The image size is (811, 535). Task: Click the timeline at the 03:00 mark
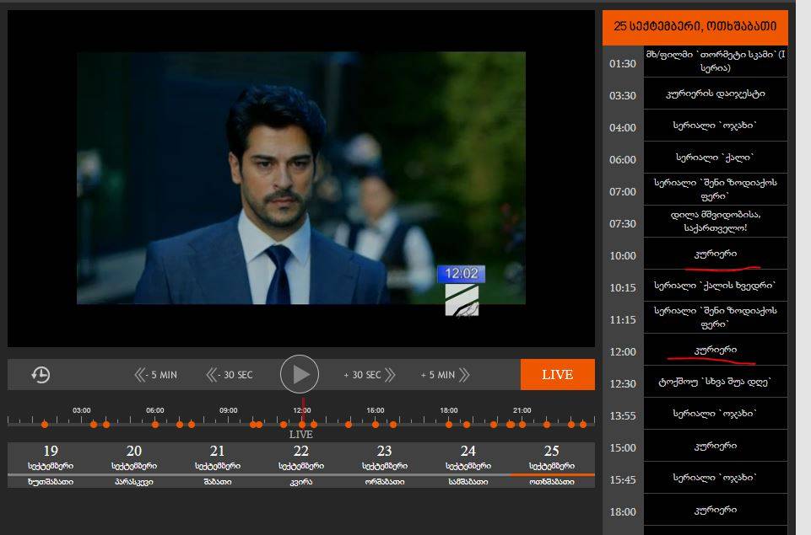(x=82, y=423)
